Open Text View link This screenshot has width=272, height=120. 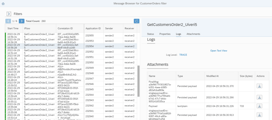click(x=219, y=51)
